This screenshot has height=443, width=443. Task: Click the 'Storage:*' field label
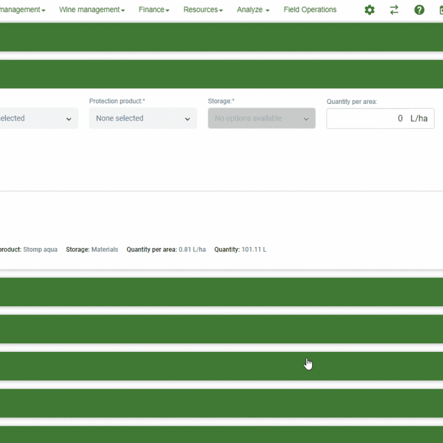221,101
